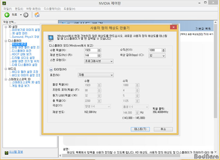The height and width of the screenshot is (160, 220).
Task: Adjust 재생 빈도(Hz) (R) spinner arrows
Action: [x=99, y=55]
